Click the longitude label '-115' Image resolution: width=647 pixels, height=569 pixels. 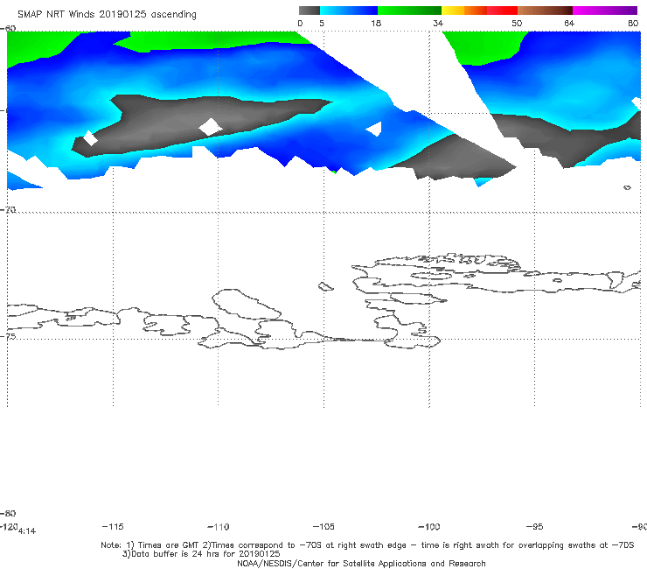[x=113, y=526]
